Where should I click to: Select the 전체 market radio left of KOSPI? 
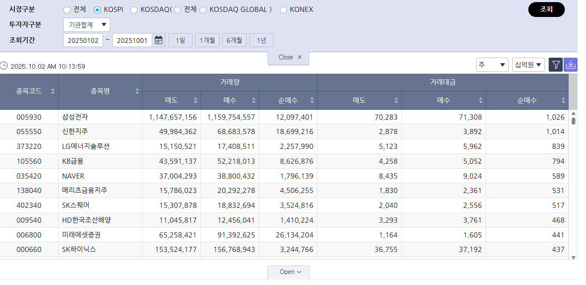coord(67,10)
